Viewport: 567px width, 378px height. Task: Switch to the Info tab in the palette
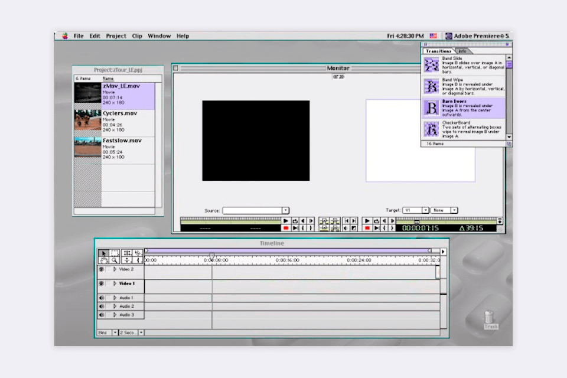pos(462,51)
